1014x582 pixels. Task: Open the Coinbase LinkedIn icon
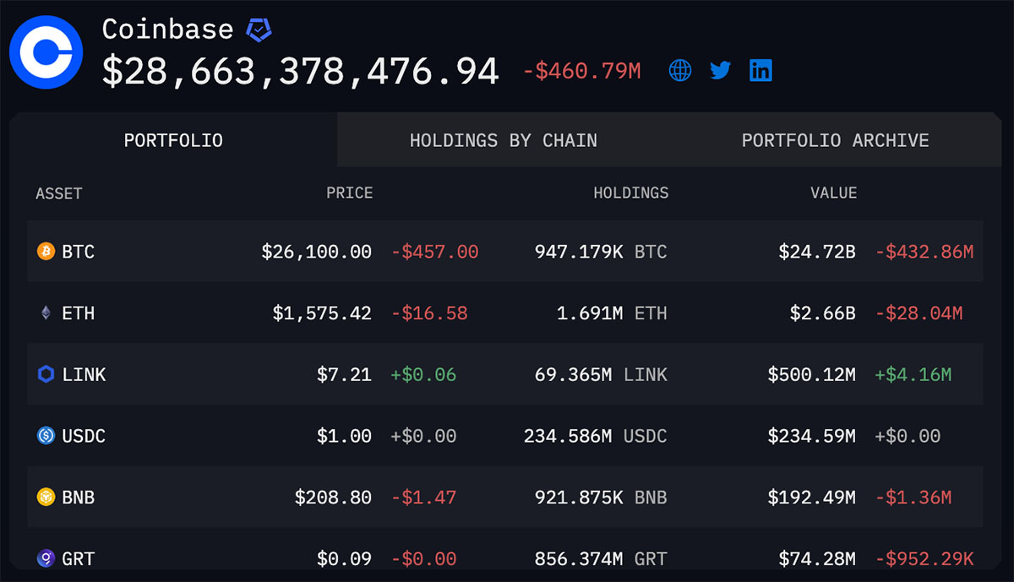pos(760,70)
